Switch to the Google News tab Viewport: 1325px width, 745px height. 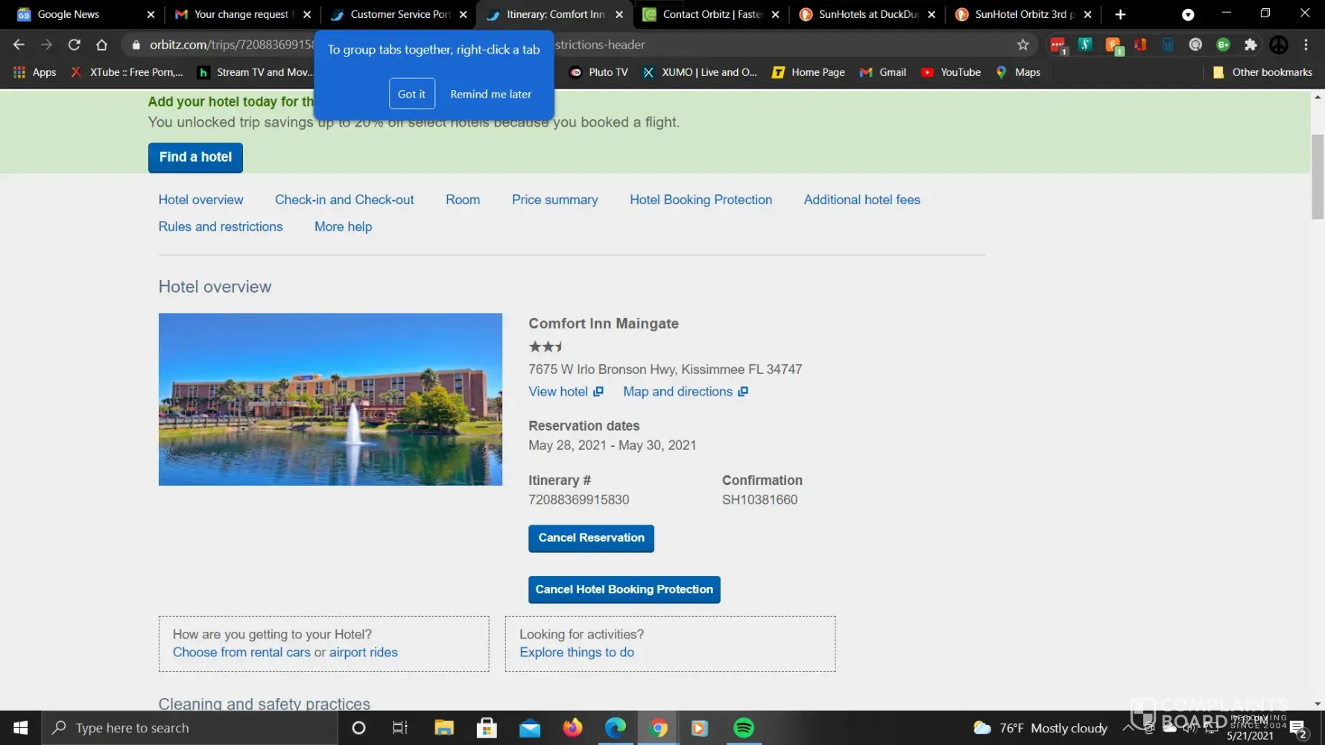(69, 14)
